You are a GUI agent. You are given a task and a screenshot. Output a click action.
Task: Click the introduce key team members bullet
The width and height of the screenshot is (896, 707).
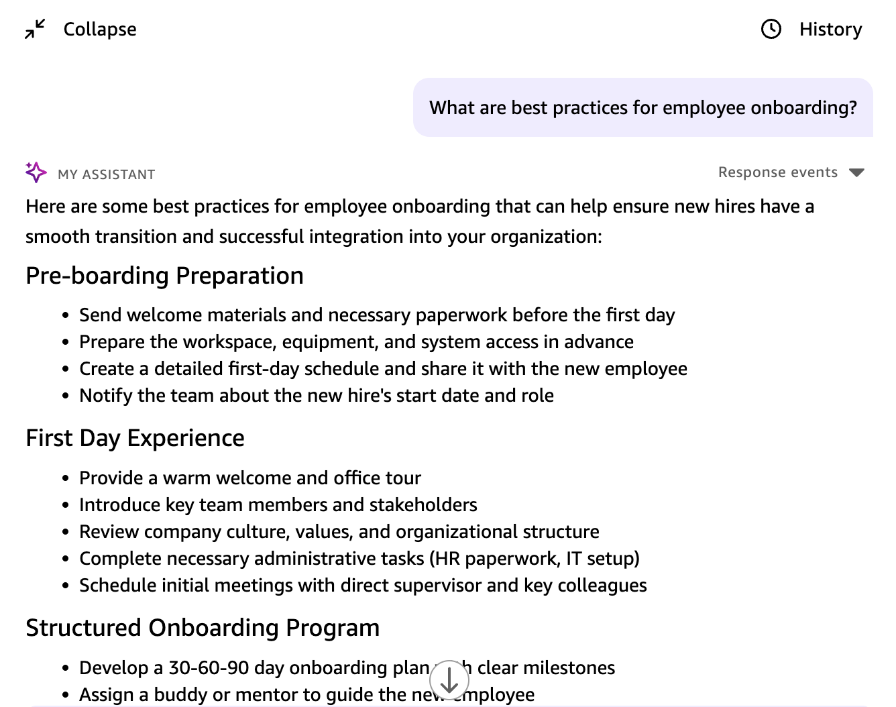pos(278,505)
